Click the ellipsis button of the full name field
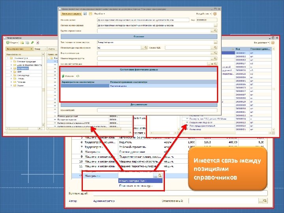284x213 pixels. [215, 25]
